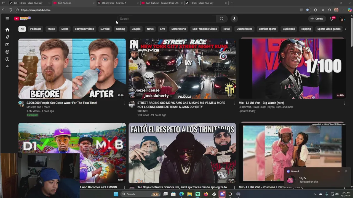This screenshot has width=353, height=198.
Task: Open the You profile icon in sidebar
Action: click(7, 59)
